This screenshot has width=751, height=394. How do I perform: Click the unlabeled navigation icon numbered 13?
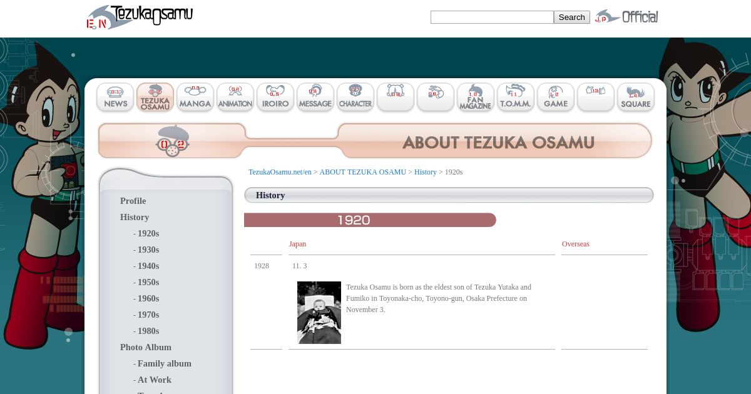point(596,98)
